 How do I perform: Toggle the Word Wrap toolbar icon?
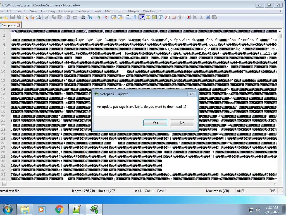click(x=128, y=17)
